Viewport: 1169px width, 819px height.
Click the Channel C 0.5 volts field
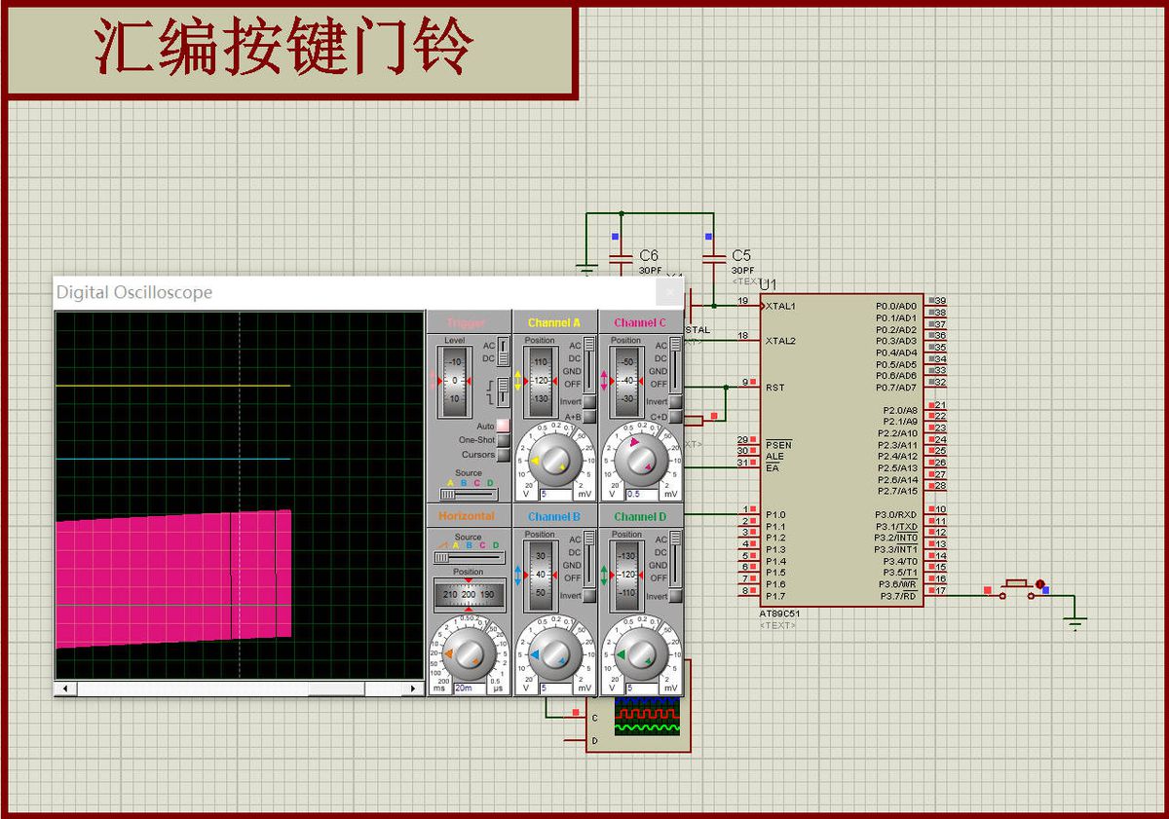pyautogui.click(x=640, y=494)
